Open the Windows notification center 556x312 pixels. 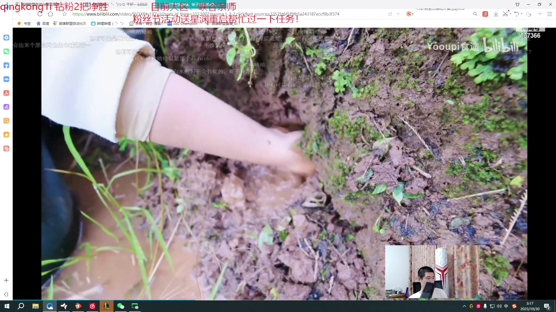pyautogui.click(x=547, y=306)
